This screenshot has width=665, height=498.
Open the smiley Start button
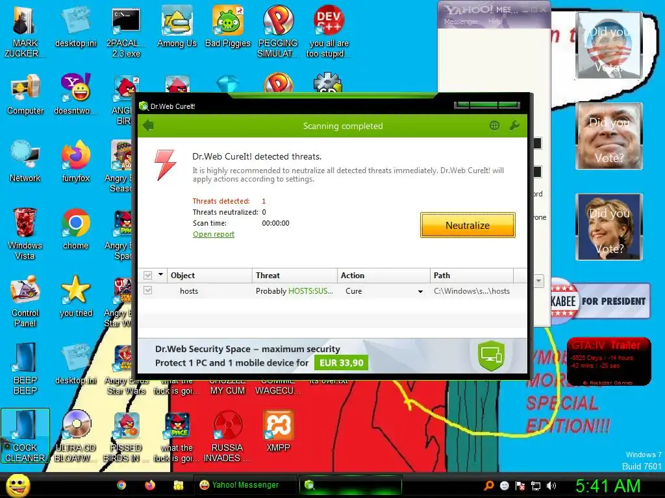click(x=18, y=485)
